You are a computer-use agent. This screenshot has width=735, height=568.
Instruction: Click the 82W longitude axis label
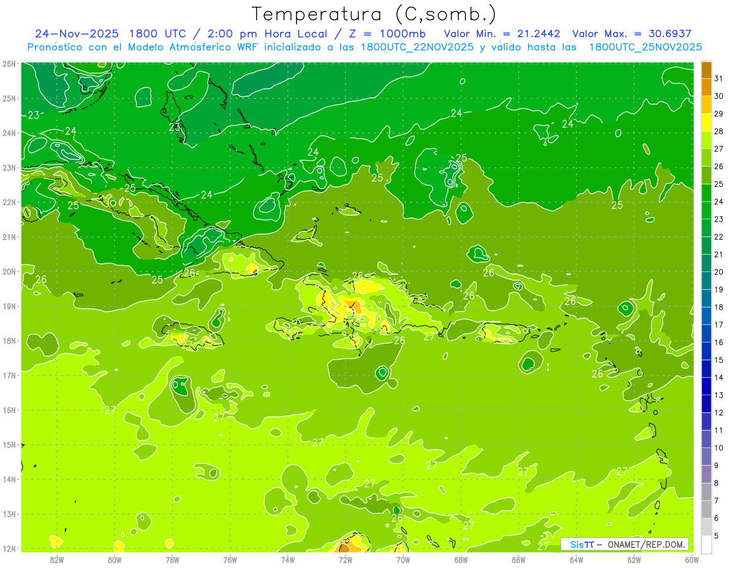(57, 559)
